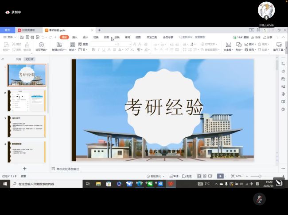Select slide 3 thumbnail in panel
The image size is (288, 215).
pyautogui.click(x=27, y=126)
